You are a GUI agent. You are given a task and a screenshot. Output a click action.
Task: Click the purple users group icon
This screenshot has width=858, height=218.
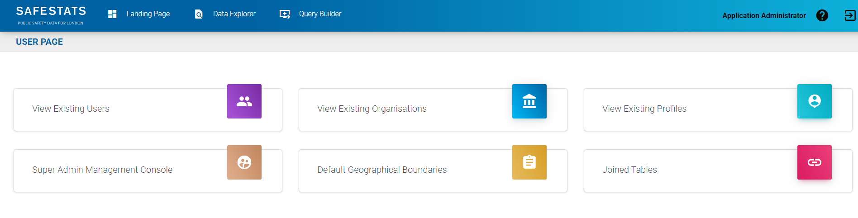[x=244, y=101]
